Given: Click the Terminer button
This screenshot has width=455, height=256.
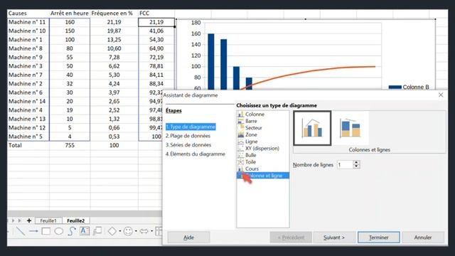Looking at the screenshot, I should (x=379, y=238).
